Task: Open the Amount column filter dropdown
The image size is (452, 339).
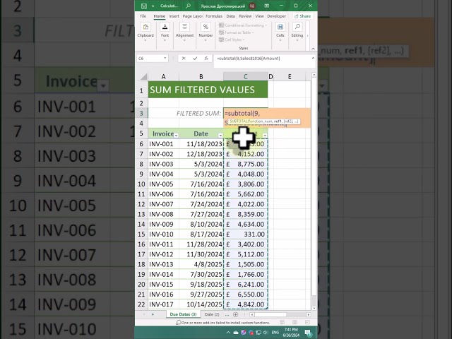Action: pyautogui.click(x=265, y=136)
